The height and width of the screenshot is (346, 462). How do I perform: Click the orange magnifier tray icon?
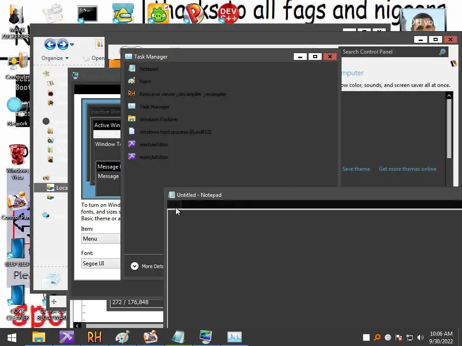(377, 337)
